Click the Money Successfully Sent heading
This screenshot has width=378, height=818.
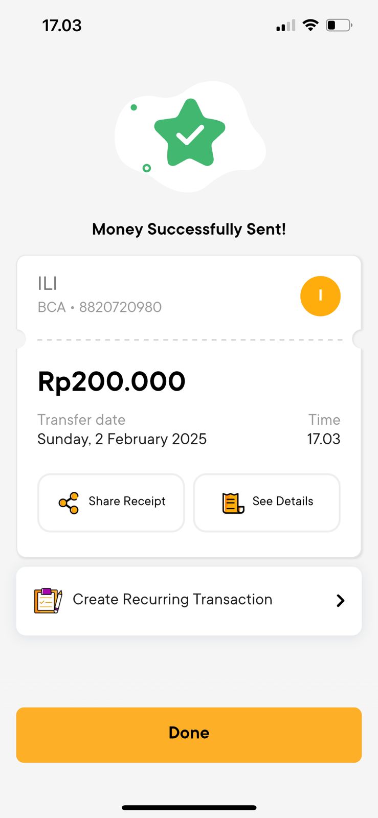(x=189, y=229)
